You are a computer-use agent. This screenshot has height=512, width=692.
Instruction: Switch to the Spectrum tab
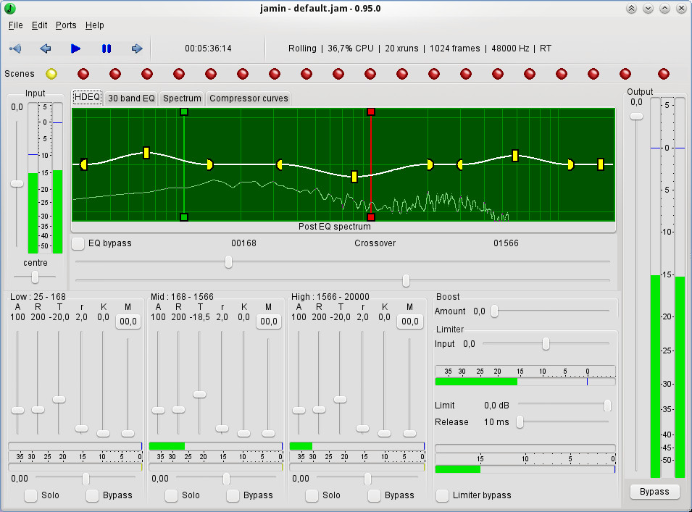pos(182,98)
